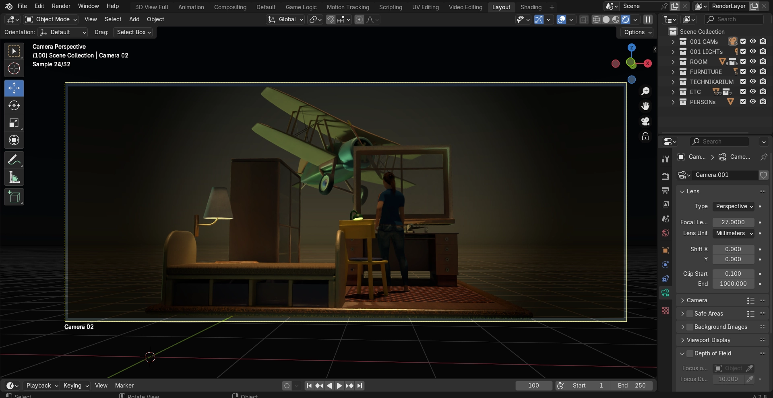The image size is (773, 398).
Task: Uncheck the ROOM collection checkbox
Action: (x=743, y=62)
